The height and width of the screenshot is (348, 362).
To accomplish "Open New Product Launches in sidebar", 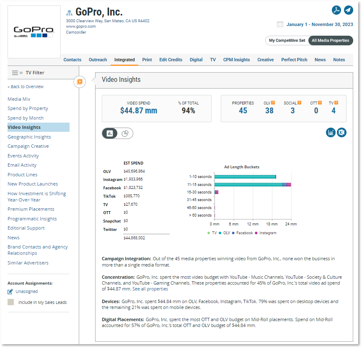I will [33, 184].
